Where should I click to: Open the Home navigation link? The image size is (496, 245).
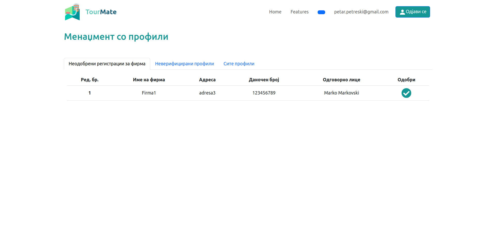275,12
